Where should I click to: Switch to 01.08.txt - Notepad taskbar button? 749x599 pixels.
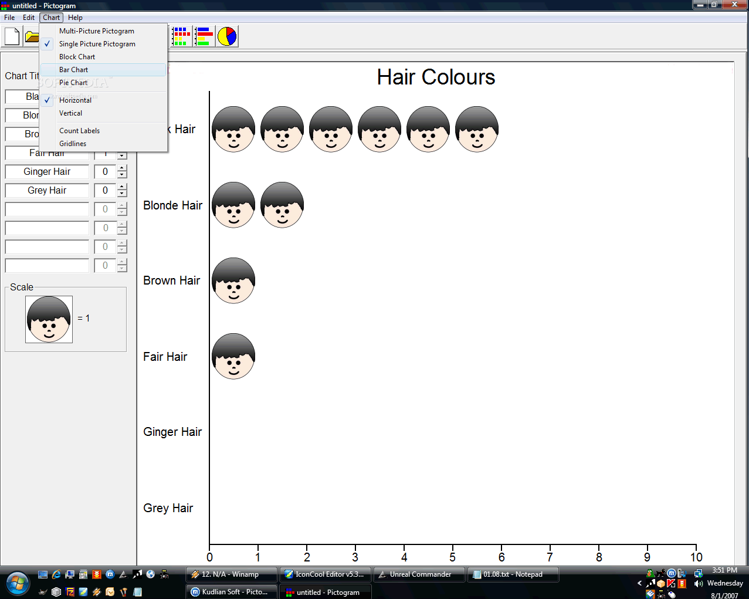(x=513, y=574)
